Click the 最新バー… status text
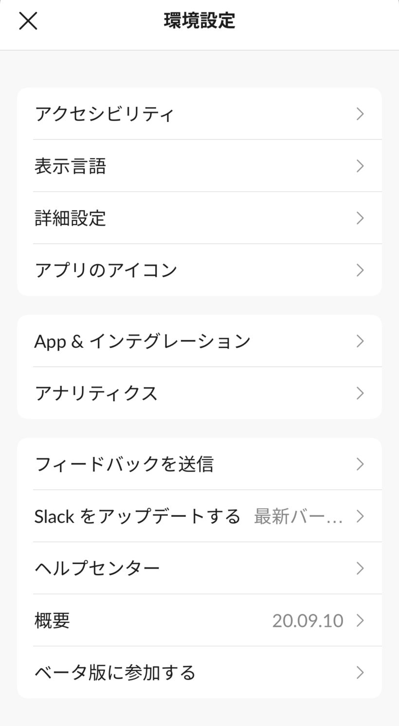This screenshot has height=726, width=399. coord(298,516)
